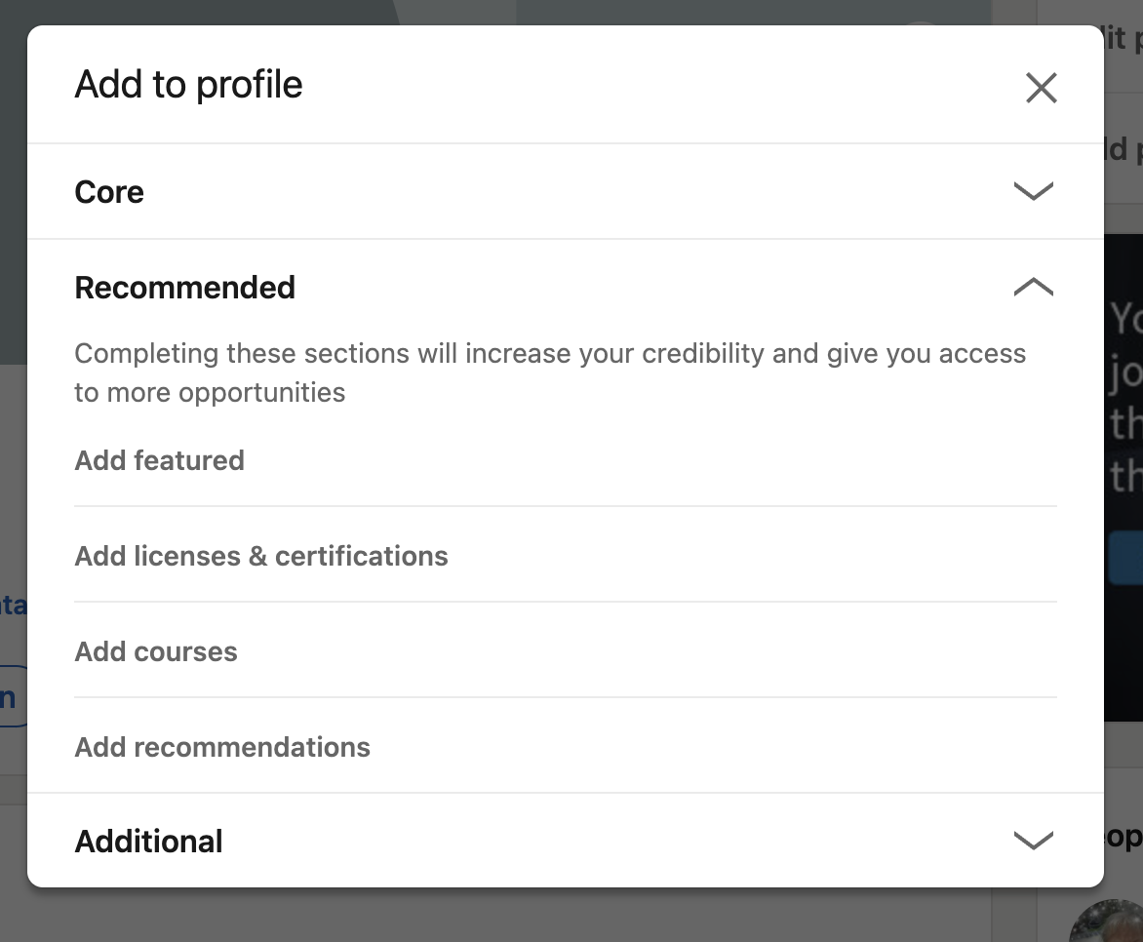Viewport: 1143px width, 942px height.
Task: Click the Recommended section description text
Action: 550,373
